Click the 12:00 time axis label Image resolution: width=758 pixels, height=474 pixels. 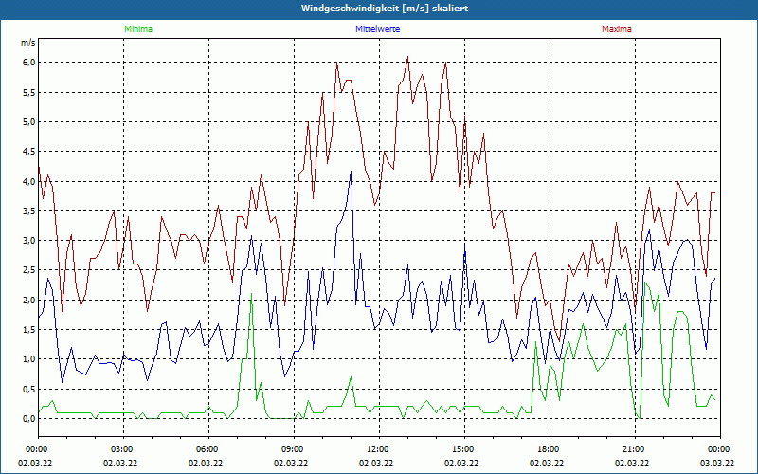pyautogui.click(x=379, y=449)
